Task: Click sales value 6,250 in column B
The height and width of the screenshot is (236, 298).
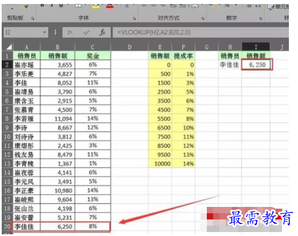Action: tap(58, 226)
